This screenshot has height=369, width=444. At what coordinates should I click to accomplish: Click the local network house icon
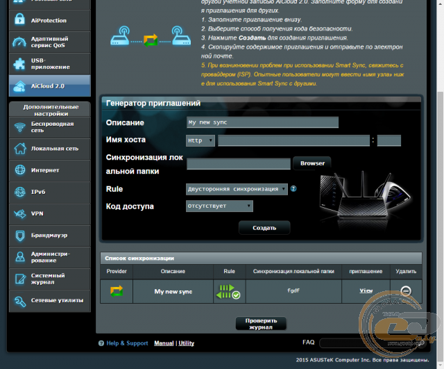pyautogui.click(x=20, y=148)
